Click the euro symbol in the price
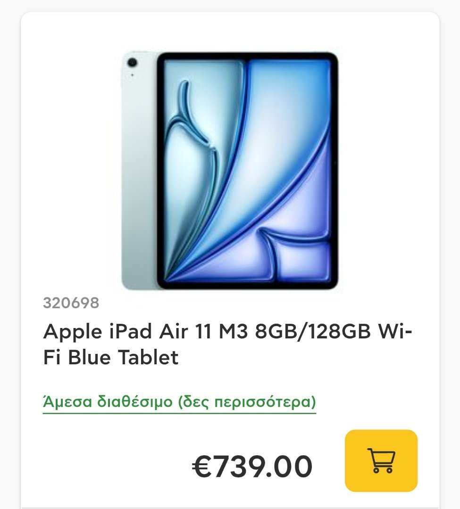 [x=202, y=467]
